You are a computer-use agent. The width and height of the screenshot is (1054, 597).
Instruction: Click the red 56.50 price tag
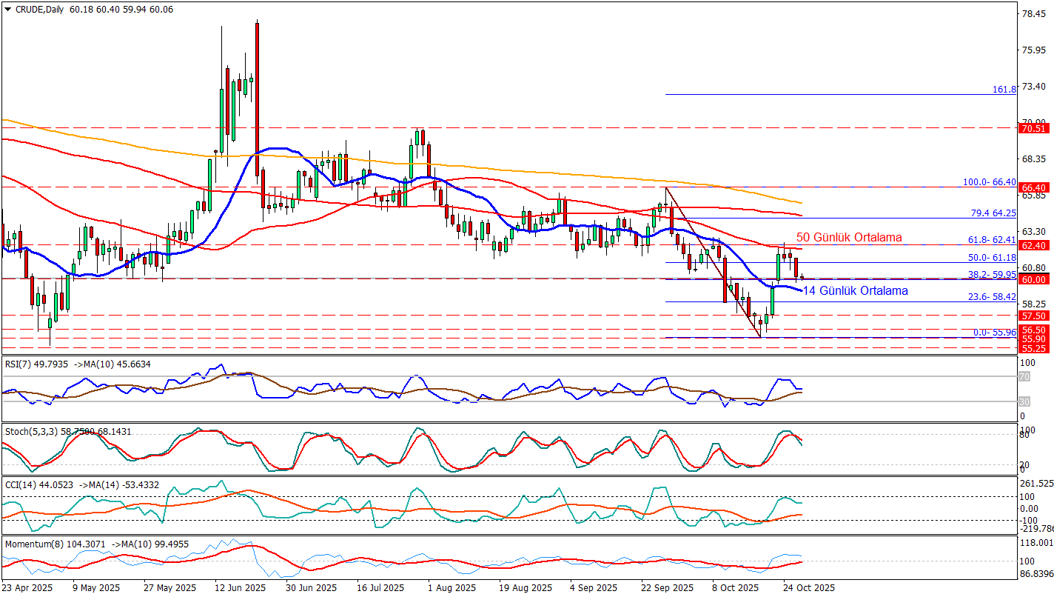click(1033, 330)
